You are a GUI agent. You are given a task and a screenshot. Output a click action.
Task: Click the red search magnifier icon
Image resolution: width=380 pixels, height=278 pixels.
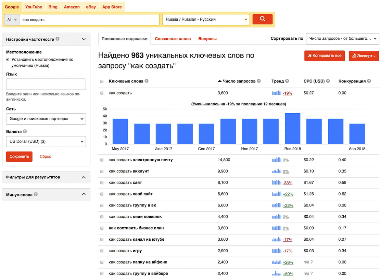(262, 20)
